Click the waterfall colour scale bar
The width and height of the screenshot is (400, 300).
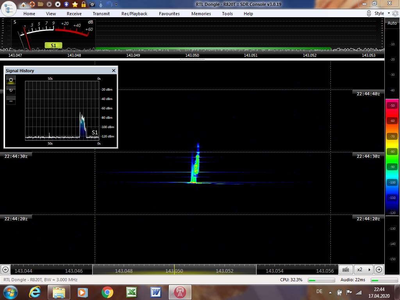(x=392, y=157)
